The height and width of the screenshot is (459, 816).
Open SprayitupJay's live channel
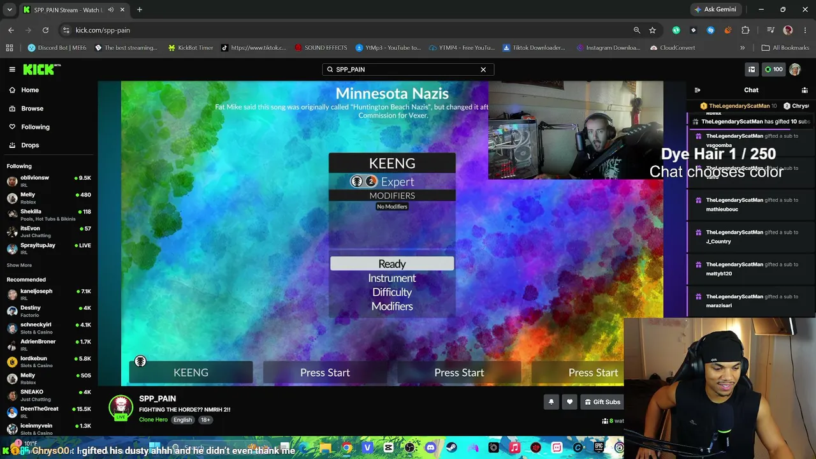[48, 249]
